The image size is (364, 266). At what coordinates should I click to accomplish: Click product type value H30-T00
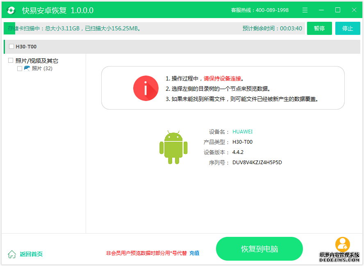[242, 142]
